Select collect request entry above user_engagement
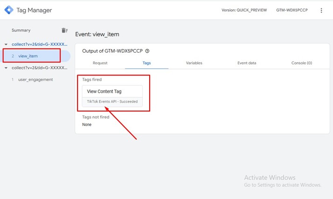Screen dimensions: 333x199 [39, 68]
